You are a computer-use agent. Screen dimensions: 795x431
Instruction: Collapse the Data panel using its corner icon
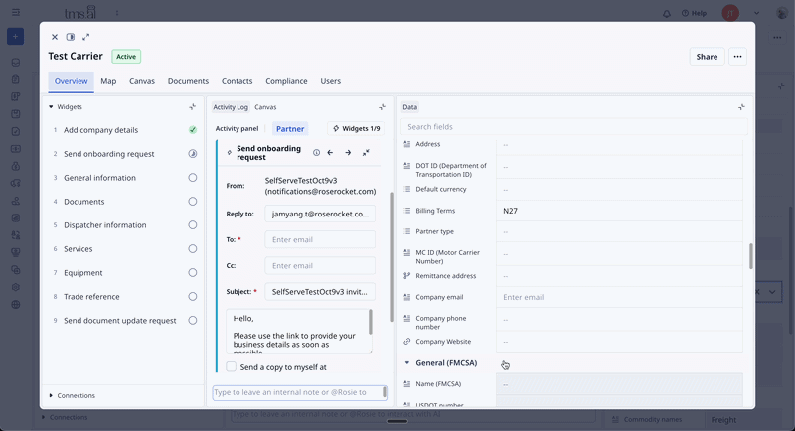(740, 107)
